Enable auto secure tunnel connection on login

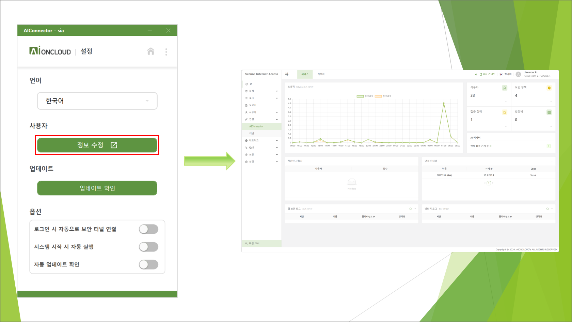pos(148,229)
